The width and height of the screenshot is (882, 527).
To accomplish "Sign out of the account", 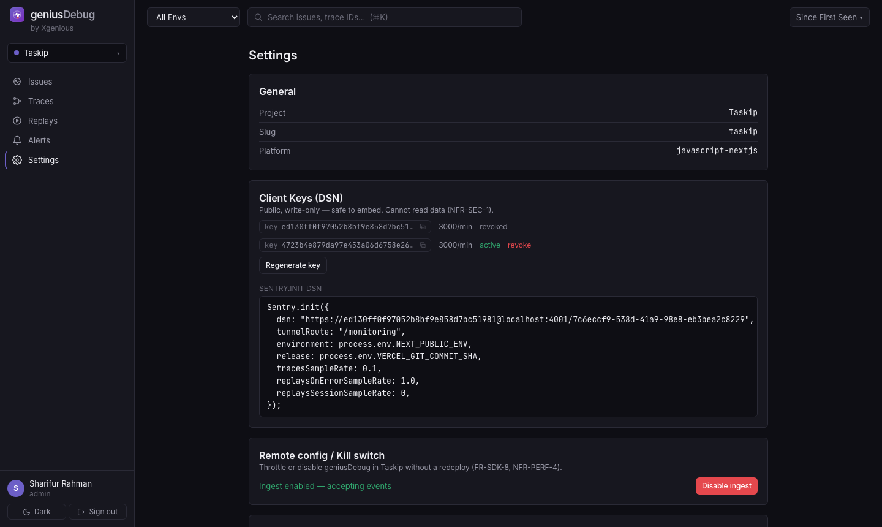I will click(97, 512).
